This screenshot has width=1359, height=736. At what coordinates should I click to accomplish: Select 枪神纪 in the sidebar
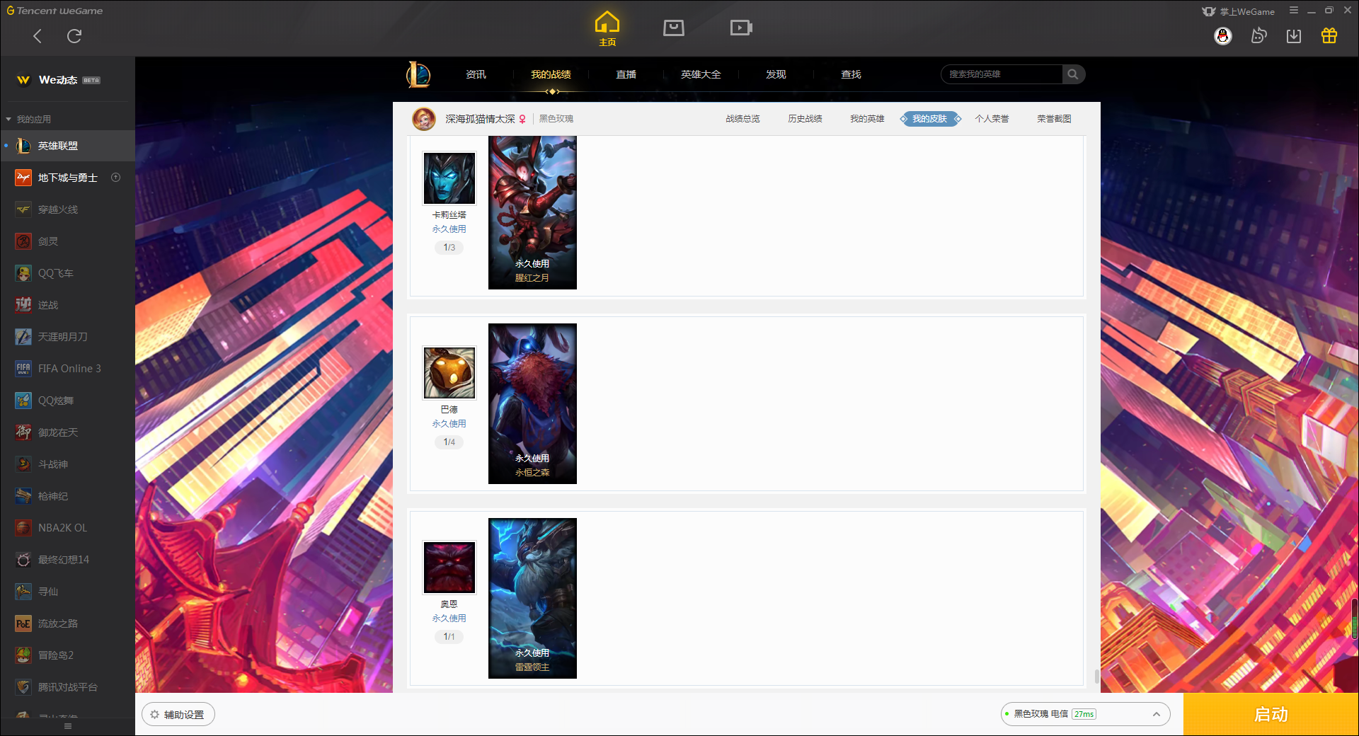coord(67,496)
